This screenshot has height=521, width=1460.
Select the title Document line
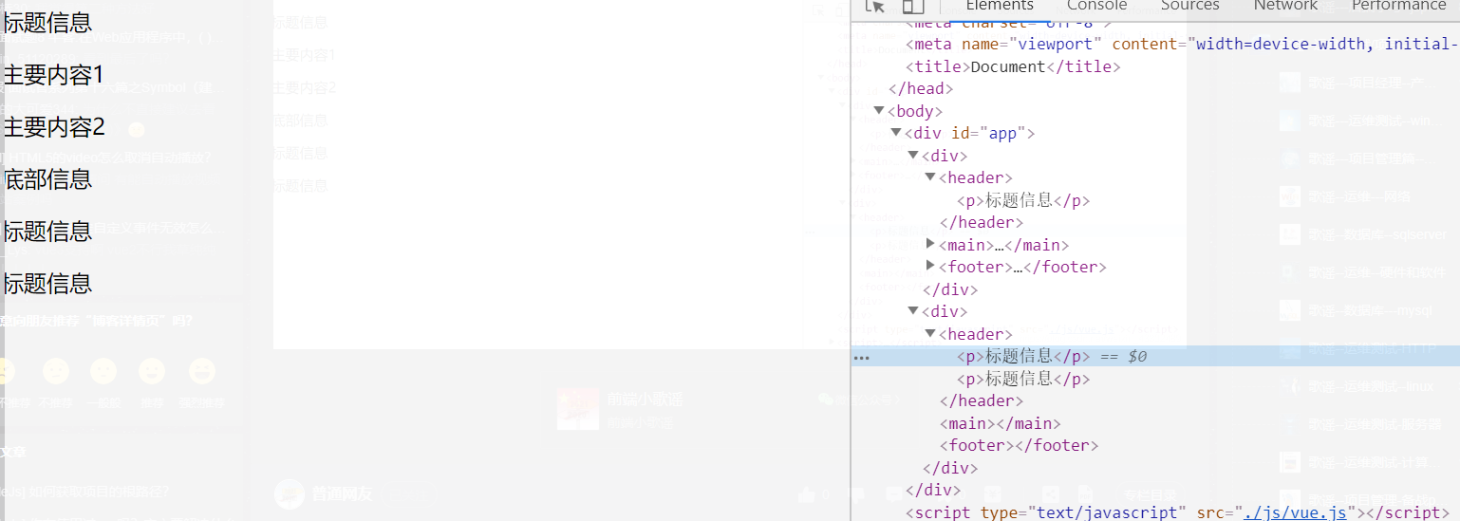(x=1014, y=66)
